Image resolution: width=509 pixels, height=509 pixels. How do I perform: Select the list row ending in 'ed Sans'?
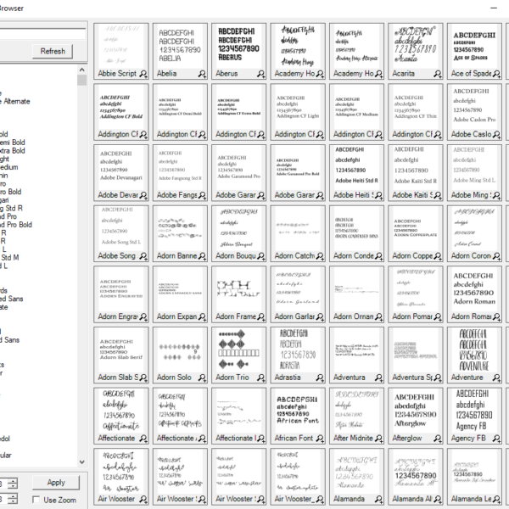[x=11, y=299]
